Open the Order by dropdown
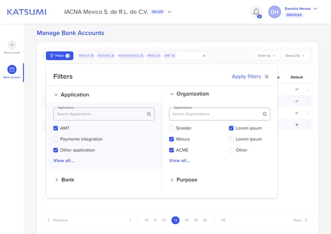This screenshot has height=234, width=331. [267, 56]
